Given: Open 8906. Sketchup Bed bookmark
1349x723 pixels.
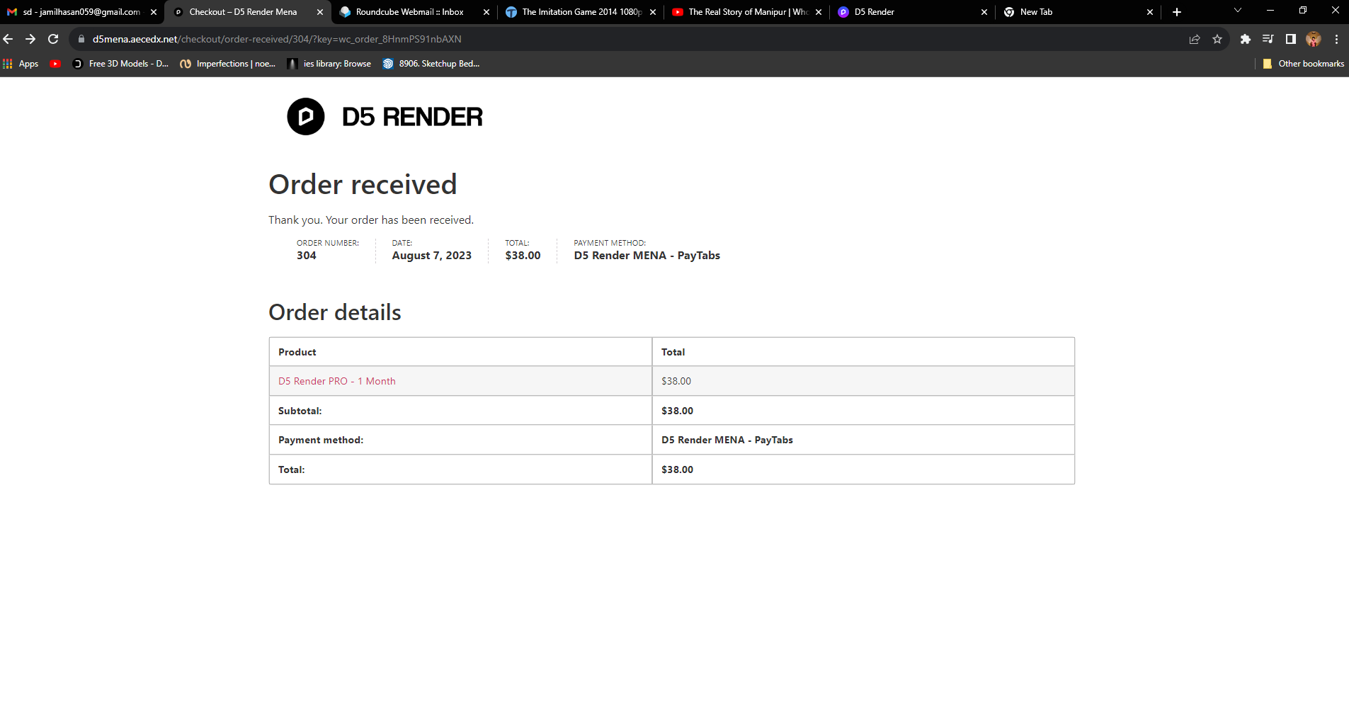Looking at the screenshot, I should point(431,64).
